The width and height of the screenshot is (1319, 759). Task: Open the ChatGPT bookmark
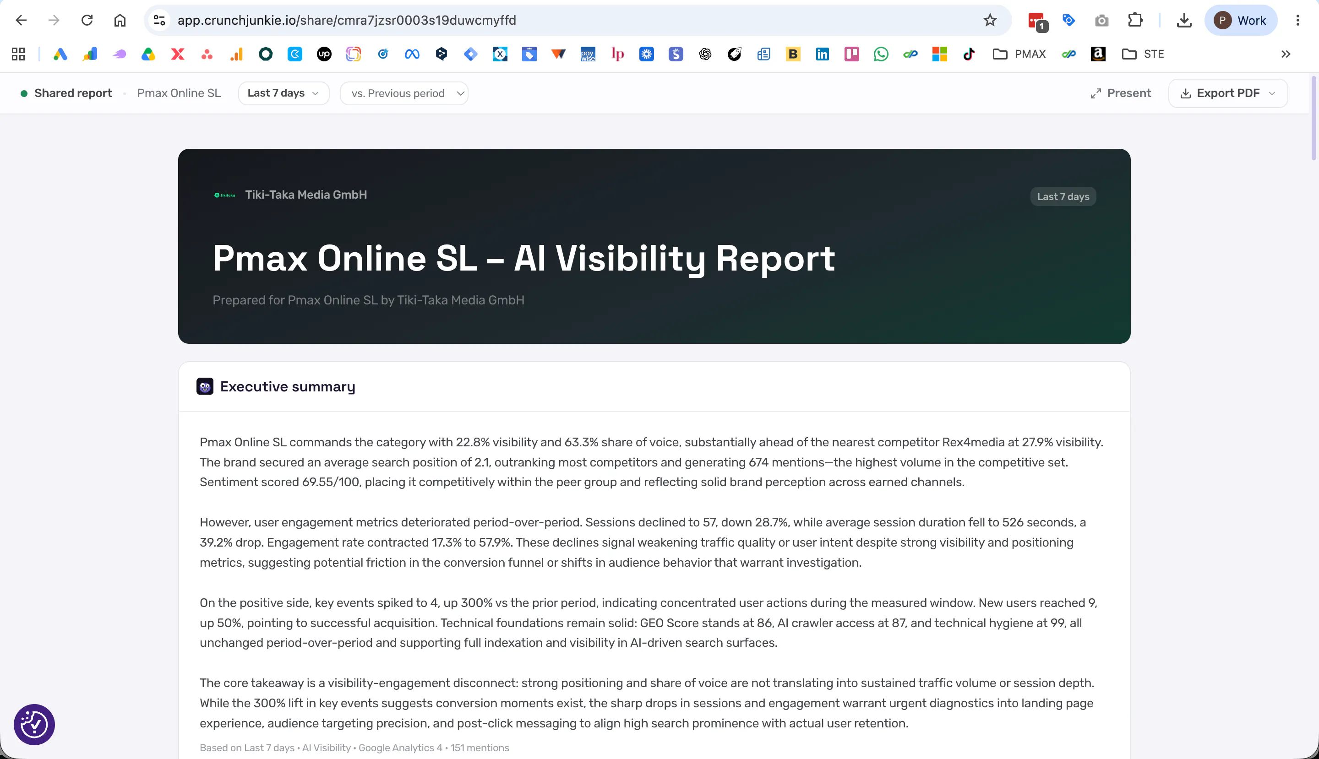(705, 54)
